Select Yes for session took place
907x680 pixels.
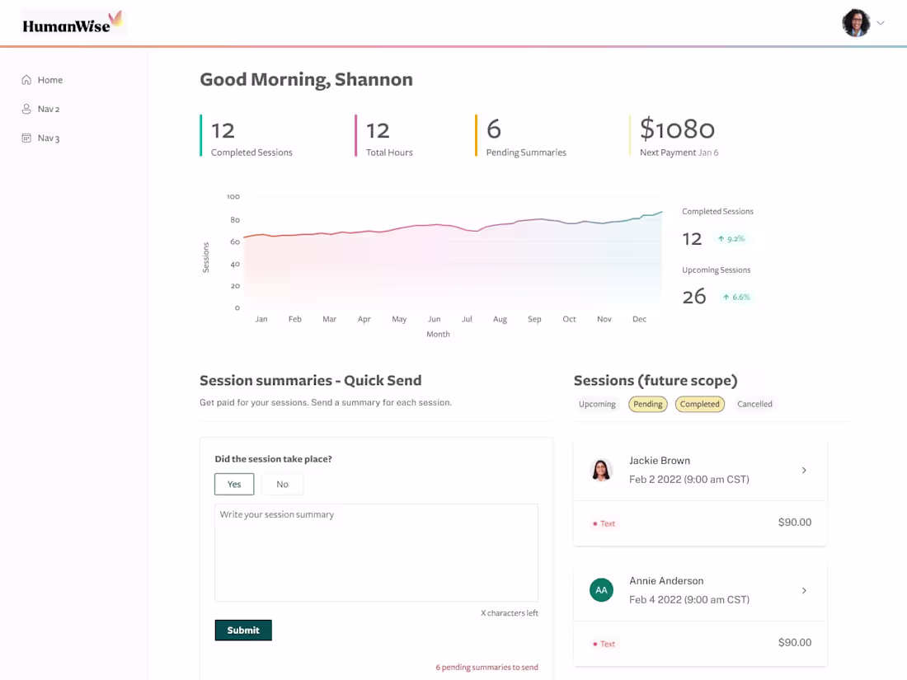coord(233,484)
